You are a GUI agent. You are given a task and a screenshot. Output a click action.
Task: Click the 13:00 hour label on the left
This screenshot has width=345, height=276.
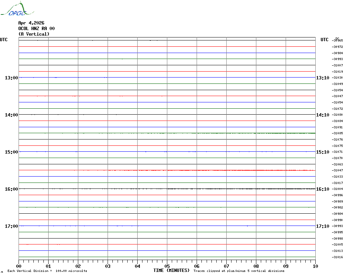11,78
